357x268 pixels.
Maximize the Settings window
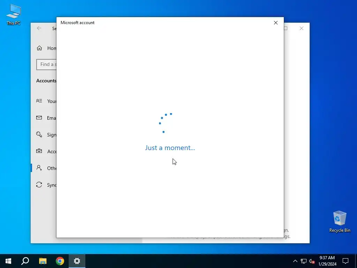point(286,28)
